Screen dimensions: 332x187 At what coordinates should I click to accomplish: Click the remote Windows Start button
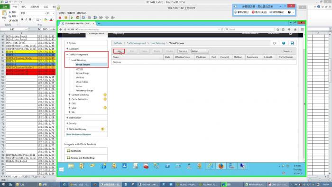pyautogui.click(x=61, y=169)
